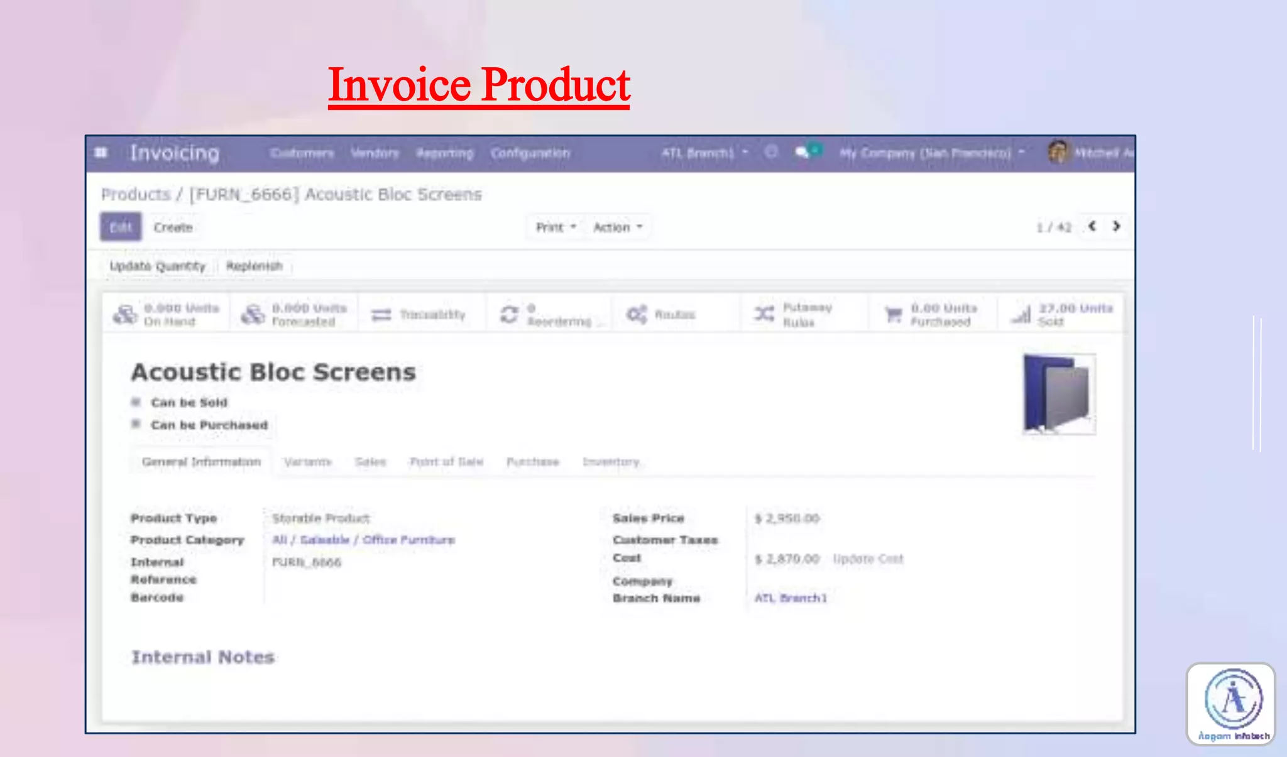Image resolution: width=1287 pixels, height=757 pixels.
Task: Open the Customers menu
Action: click(x=302, y=153)
